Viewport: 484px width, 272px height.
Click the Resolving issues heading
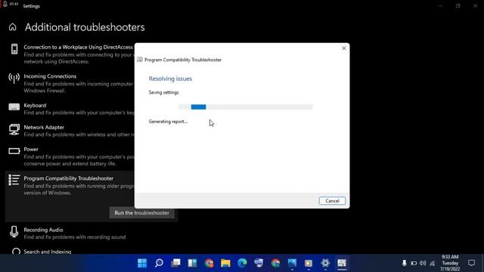[170, 79]
